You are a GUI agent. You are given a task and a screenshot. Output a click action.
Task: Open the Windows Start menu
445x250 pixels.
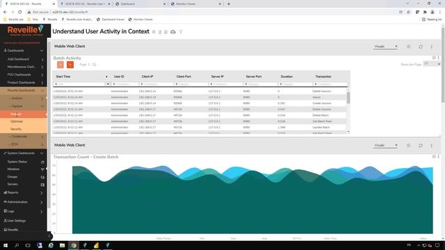(x=6, y=245)
